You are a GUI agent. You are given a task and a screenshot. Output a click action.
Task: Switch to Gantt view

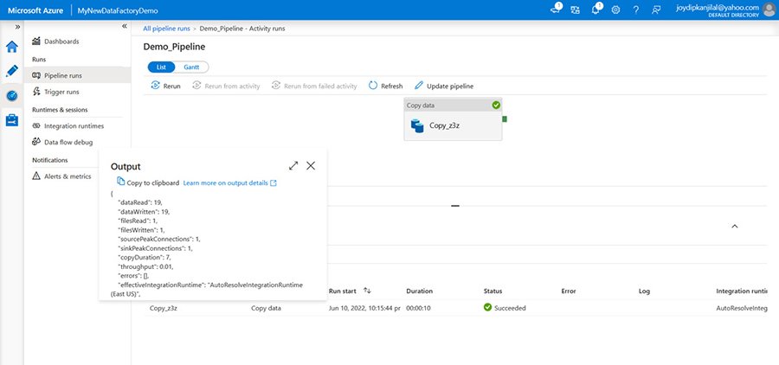pos(190,67)
